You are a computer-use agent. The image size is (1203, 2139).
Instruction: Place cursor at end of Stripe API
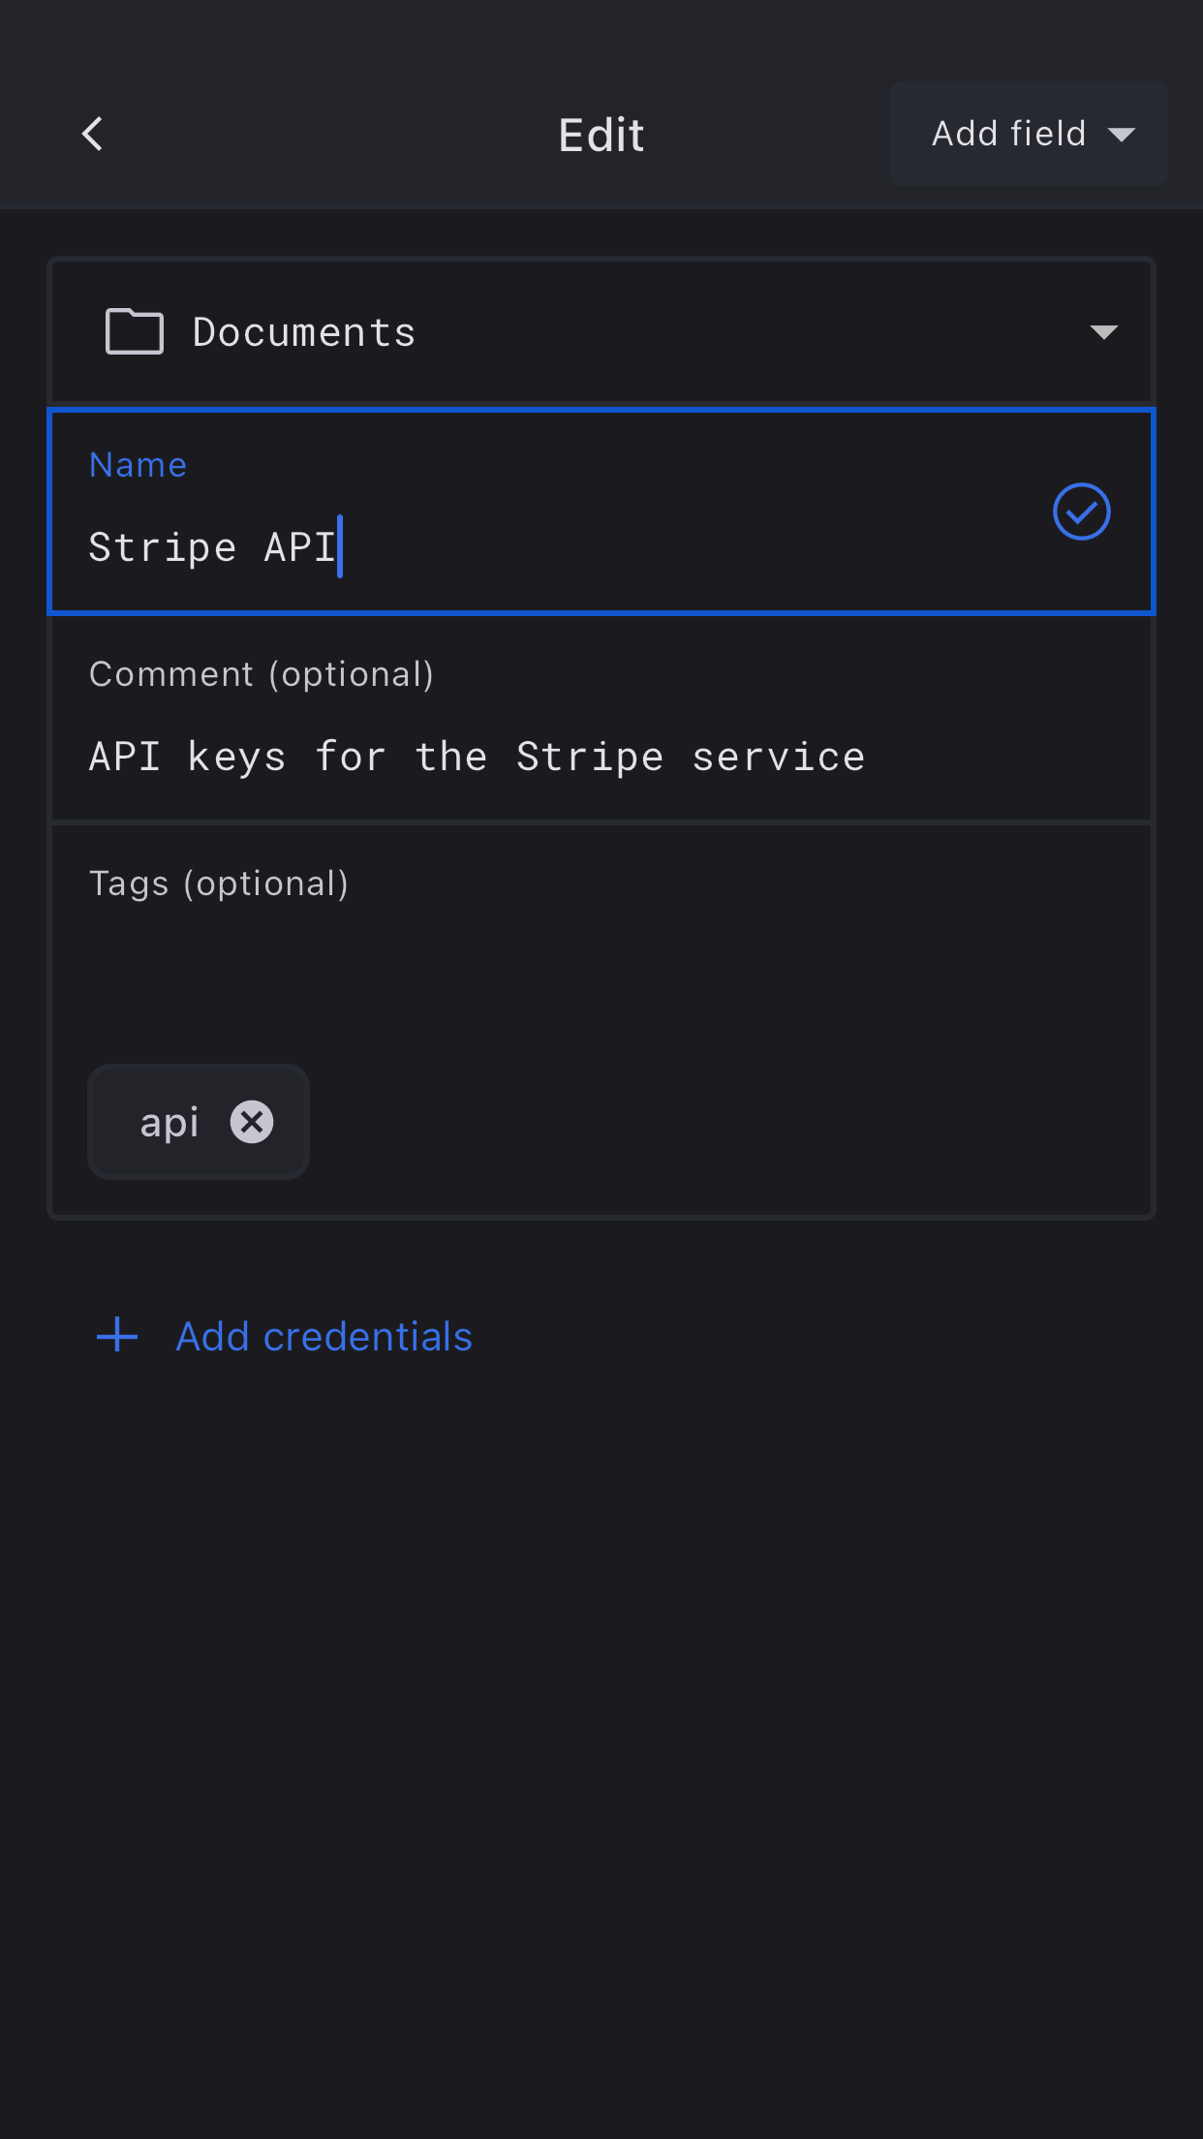coord(339,547)
